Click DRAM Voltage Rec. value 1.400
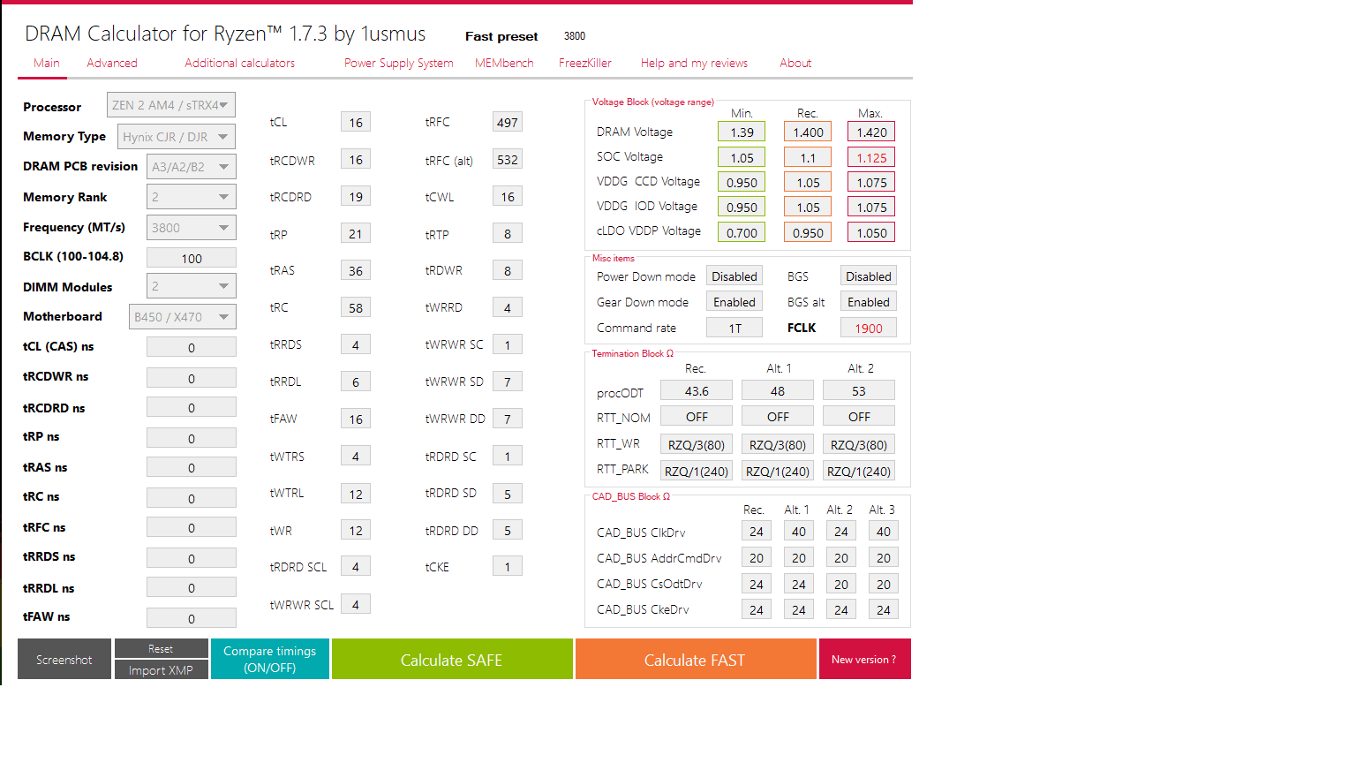The width and height of the screenshot is (1356, 763). (x=808, y=132)
